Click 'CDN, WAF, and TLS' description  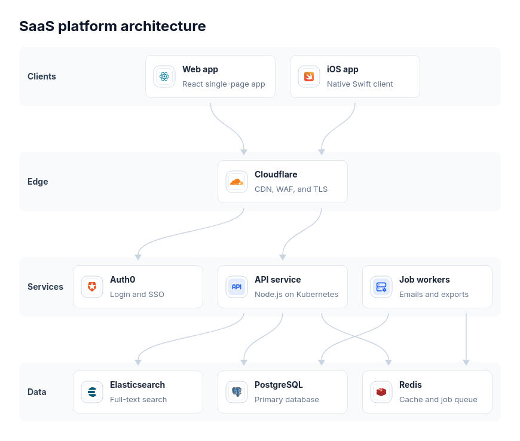[291, 189]
